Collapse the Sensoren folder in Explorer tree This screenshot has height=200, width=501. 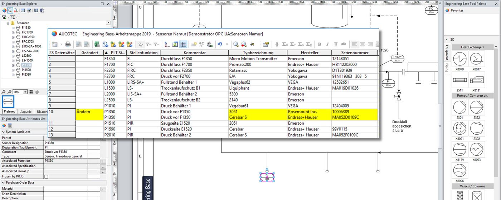pyautogui.click(x=8, y=23)
